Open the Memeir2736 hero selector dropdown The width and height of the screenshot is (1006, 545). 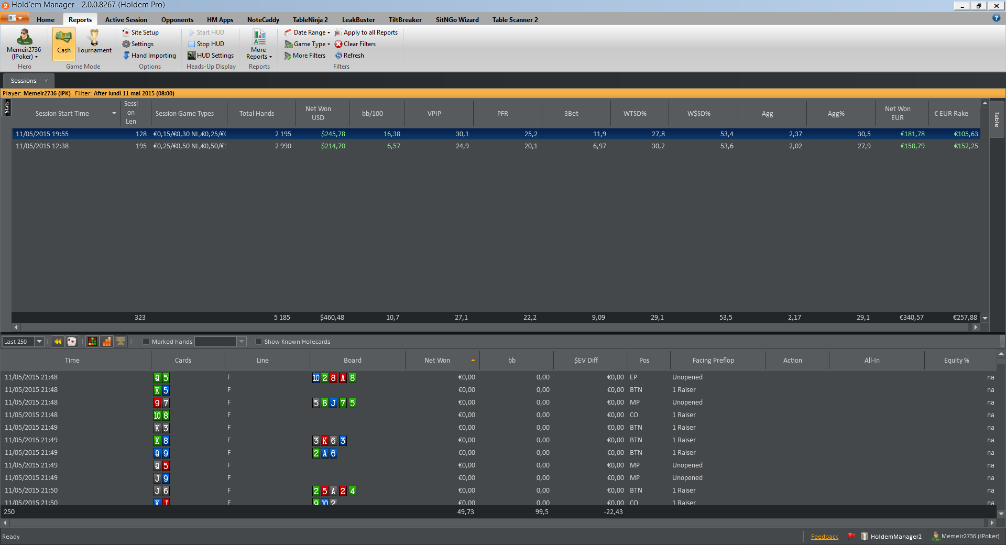coord(24,45)
